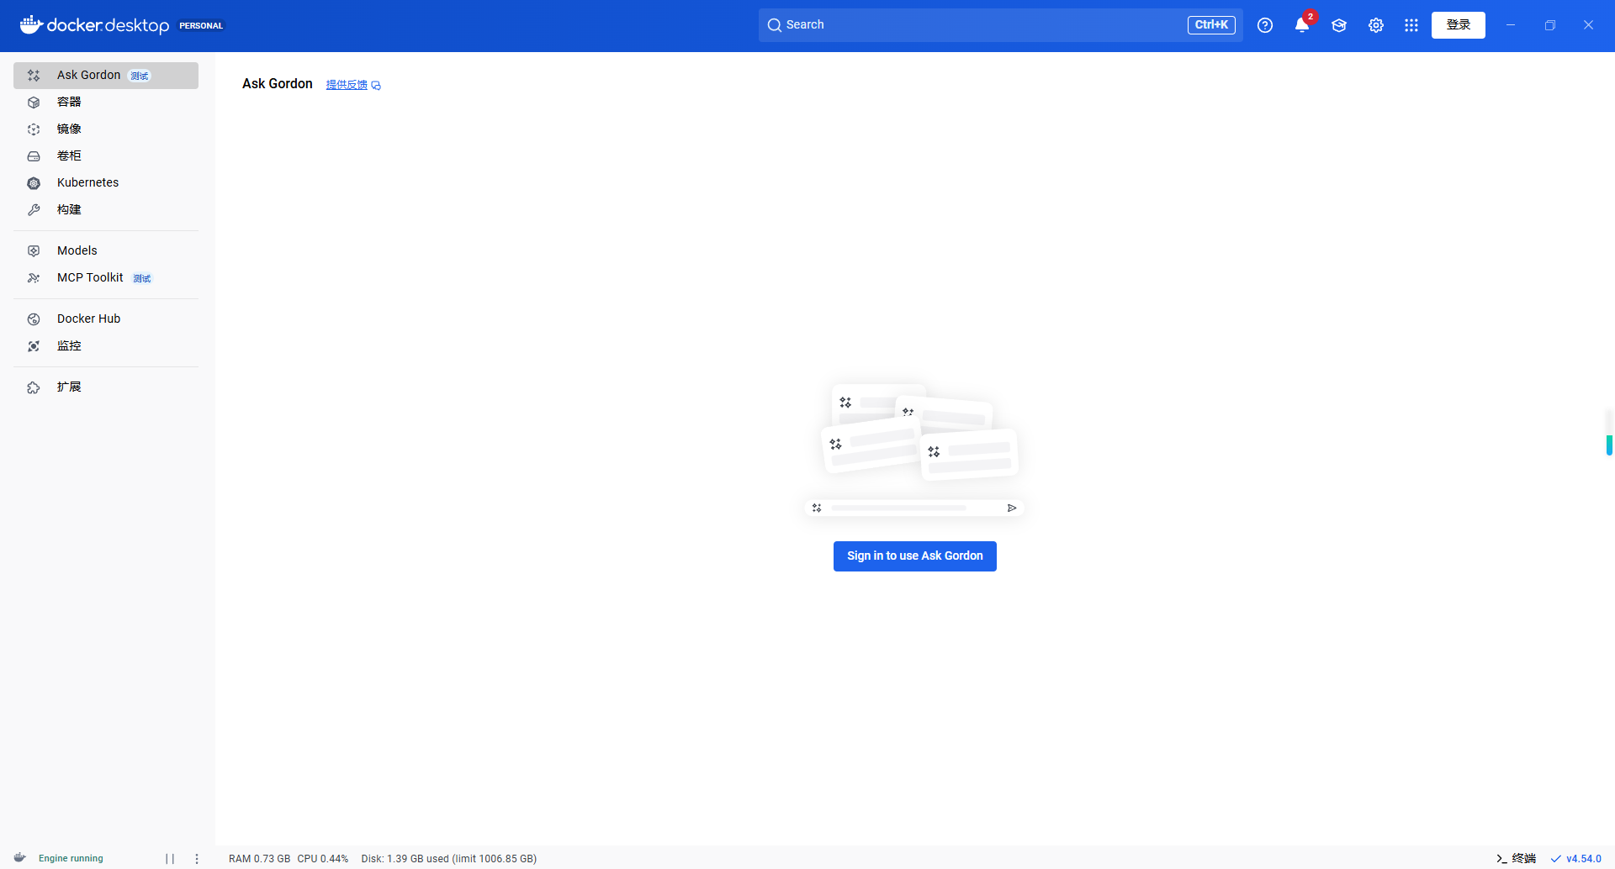Image resolution: width=1615 pixels, height=869 pixels.
Task: Open the 镜像 images section
Action: tap(106, 129)
